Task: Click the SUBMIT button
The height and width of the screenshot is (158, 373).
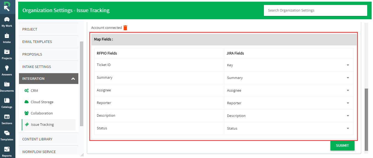Action: tap(342, 146)
